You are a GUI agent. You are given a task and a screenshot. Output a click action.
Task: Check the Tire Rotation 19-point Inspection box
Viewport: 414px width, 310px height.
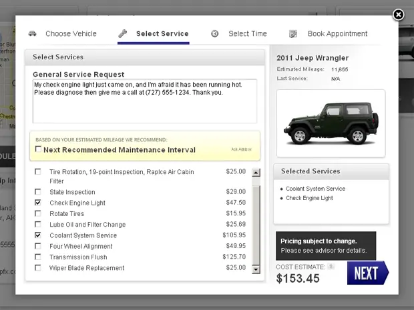coord(38,172)
